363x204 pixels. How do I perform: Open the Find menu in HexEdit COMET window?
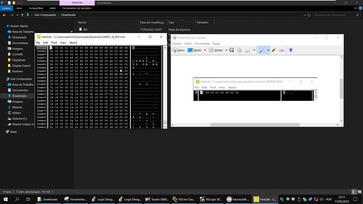coord(54,42)
